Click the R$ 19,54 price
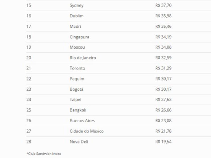 [163, 142]
